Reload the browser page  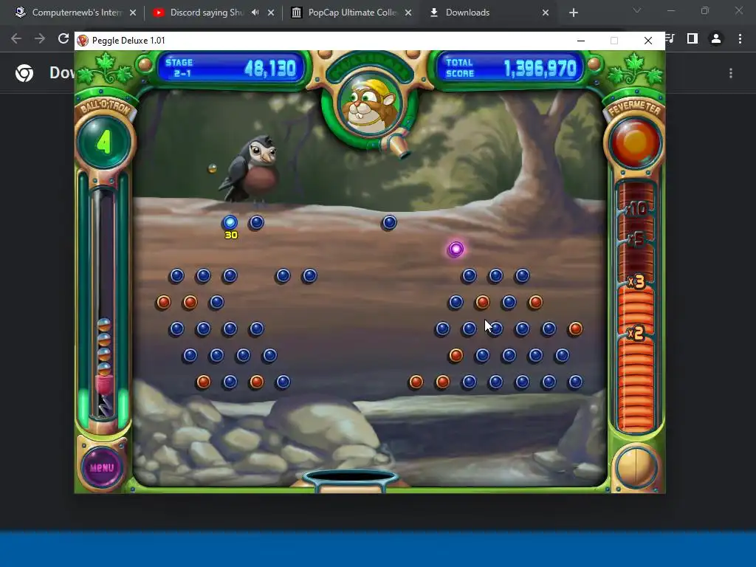(x=63, y=38)
